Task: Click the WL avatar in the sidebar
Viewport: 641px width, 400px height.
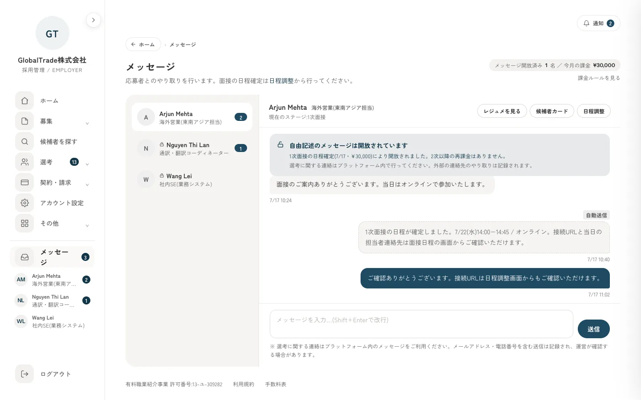Action: coord(21,321)
